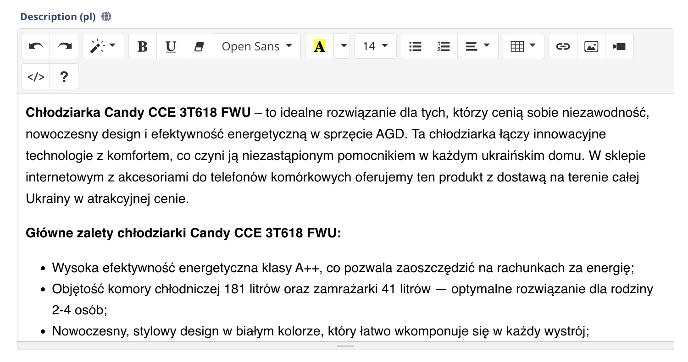Open the editor help
The width and height of the screenshot is (688, 362).
(x=64, y=76)
